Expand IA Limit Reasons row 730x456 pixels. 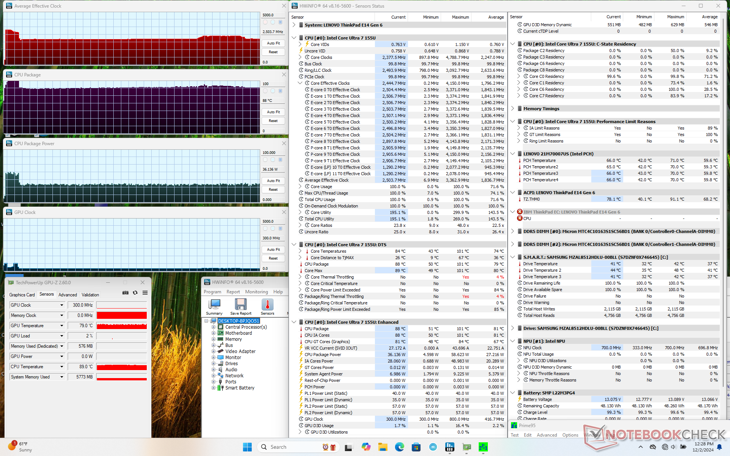coord(519,128)
